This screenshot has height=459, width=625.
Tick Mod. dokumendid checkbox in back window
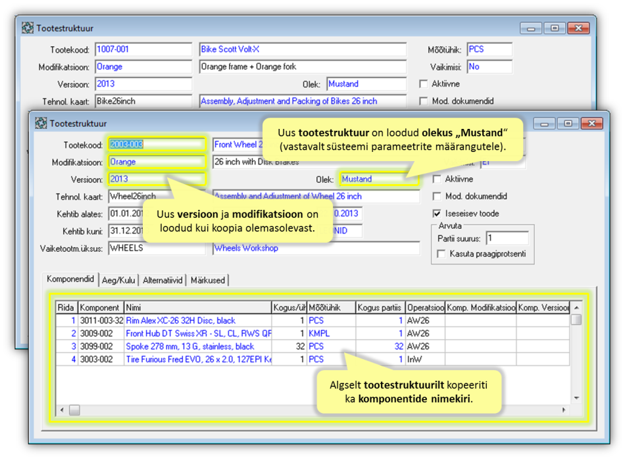423,101
